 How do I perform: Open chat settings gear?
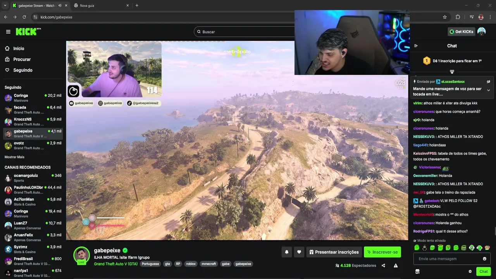(x=470, y=272)
